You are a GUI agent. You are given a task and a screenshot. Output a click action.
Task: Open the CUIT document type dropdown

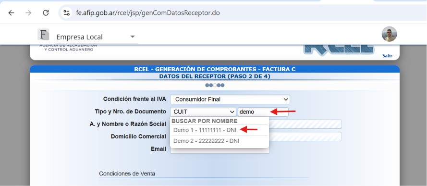coord(203,112)
